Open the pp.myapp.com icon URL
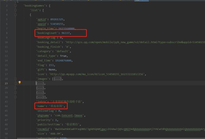Viewport: 205px width, 139px height. point(97,74)
